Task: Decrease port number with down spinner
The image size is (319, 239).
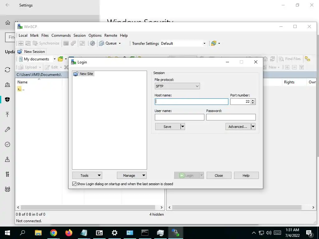Action: tap(253, 103)
